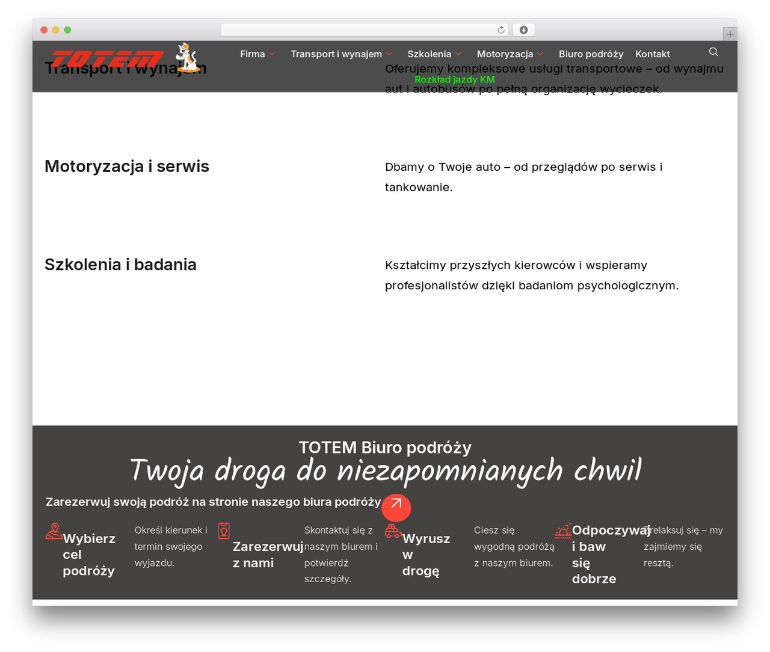Open the Rozkład jazdy KM link
The width and height of the screenshot is (770, 652).
(x=455, y=79)
